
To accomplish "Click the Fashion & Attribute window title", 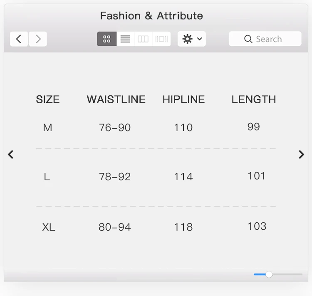I will (x=151, y=16).
